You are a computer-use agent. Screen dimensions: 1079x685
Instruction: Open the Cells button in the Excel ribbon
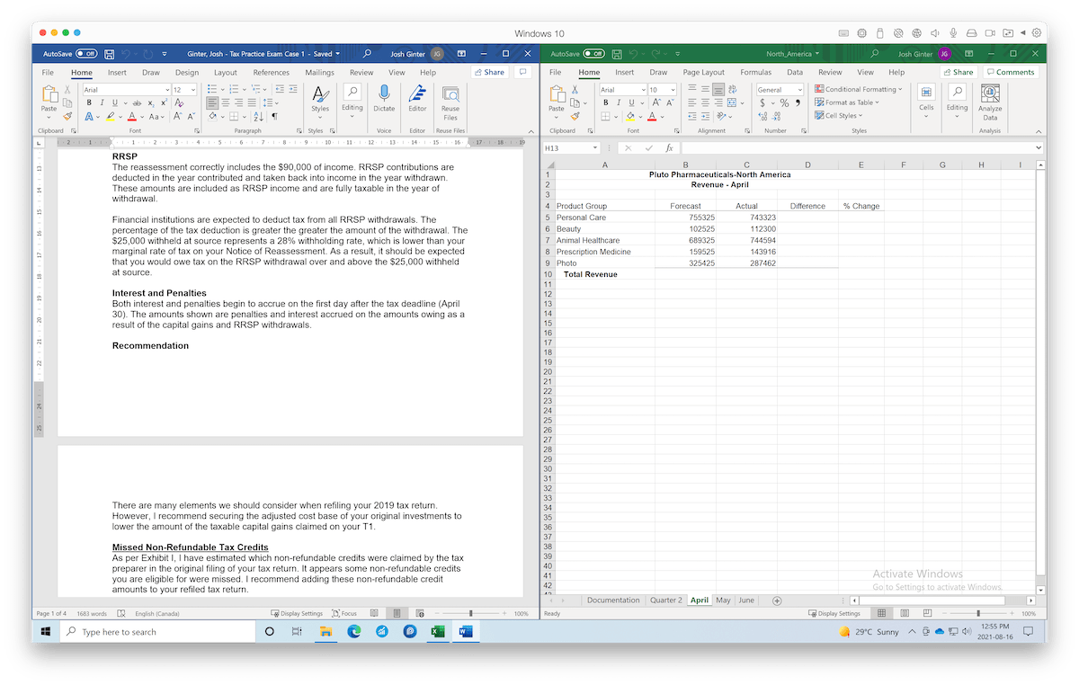coord(926,99)
